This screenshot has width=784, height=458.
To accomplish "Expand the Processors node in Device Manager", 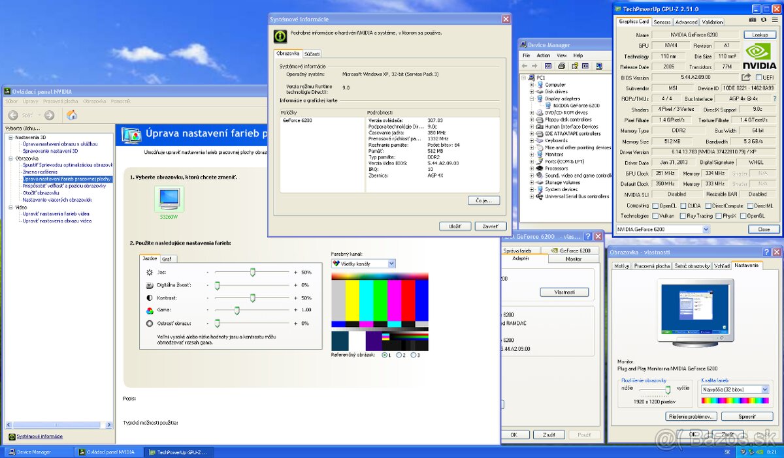I will coord(532,168).
